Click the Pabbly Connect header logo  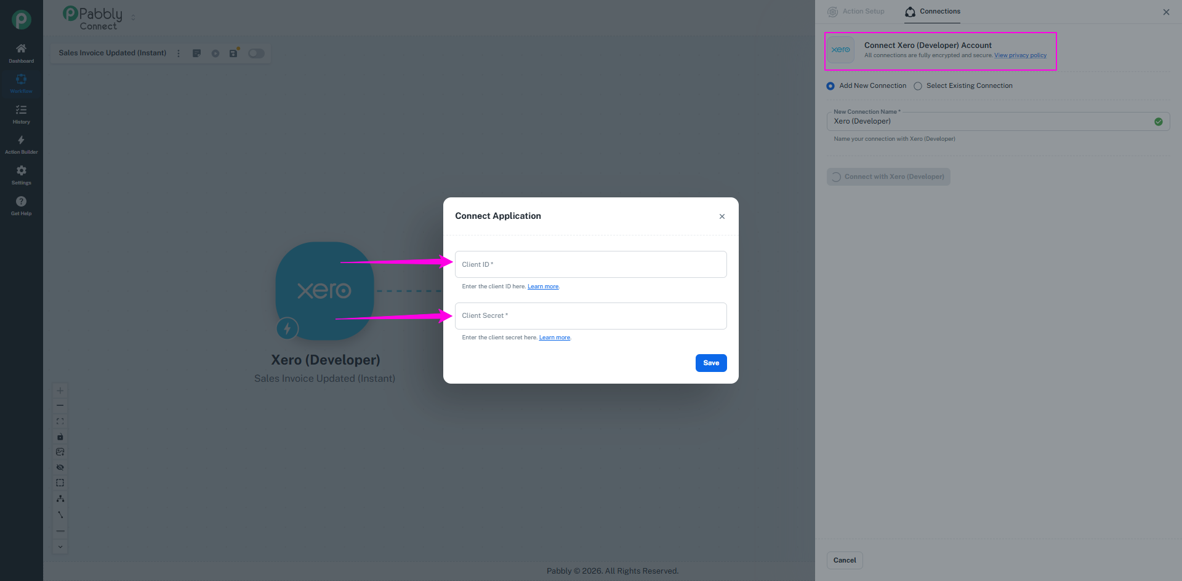pos(93,18)
